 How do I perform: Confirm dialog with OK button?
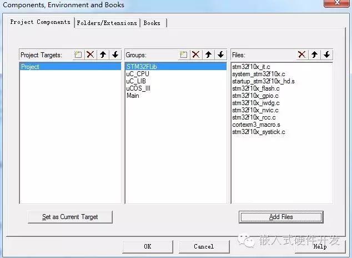pos(148,246)
